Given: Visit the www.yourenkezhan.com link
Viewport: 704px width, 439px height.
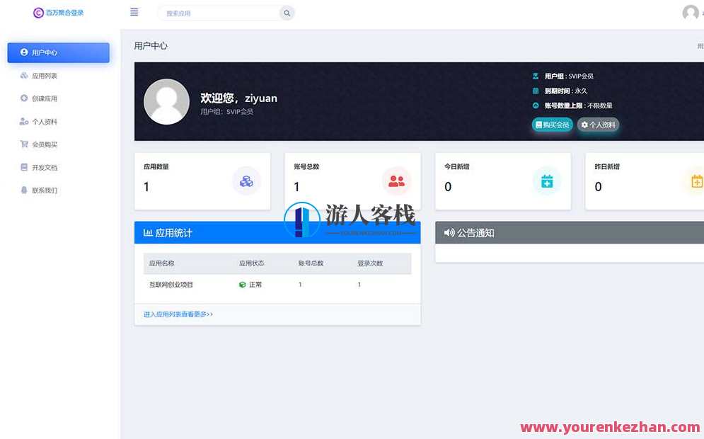Looking at the screenshot, I should tap(610, 427).
